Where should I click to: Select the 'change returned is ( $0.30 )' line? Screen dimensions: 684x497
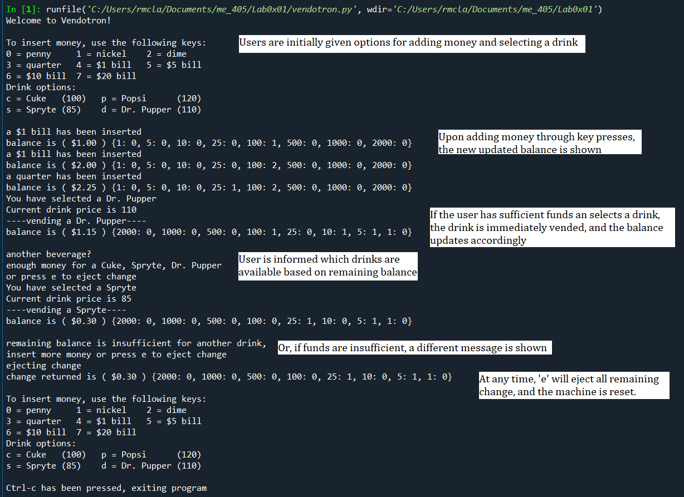coord(228,377)
